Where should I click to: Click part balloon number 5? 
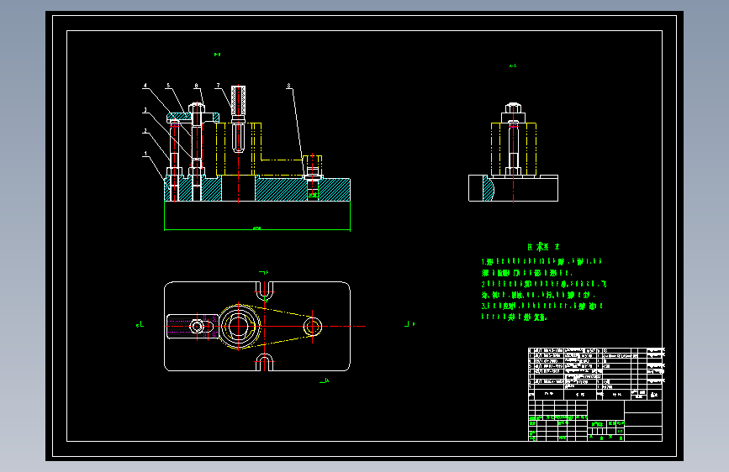point(168,86)
